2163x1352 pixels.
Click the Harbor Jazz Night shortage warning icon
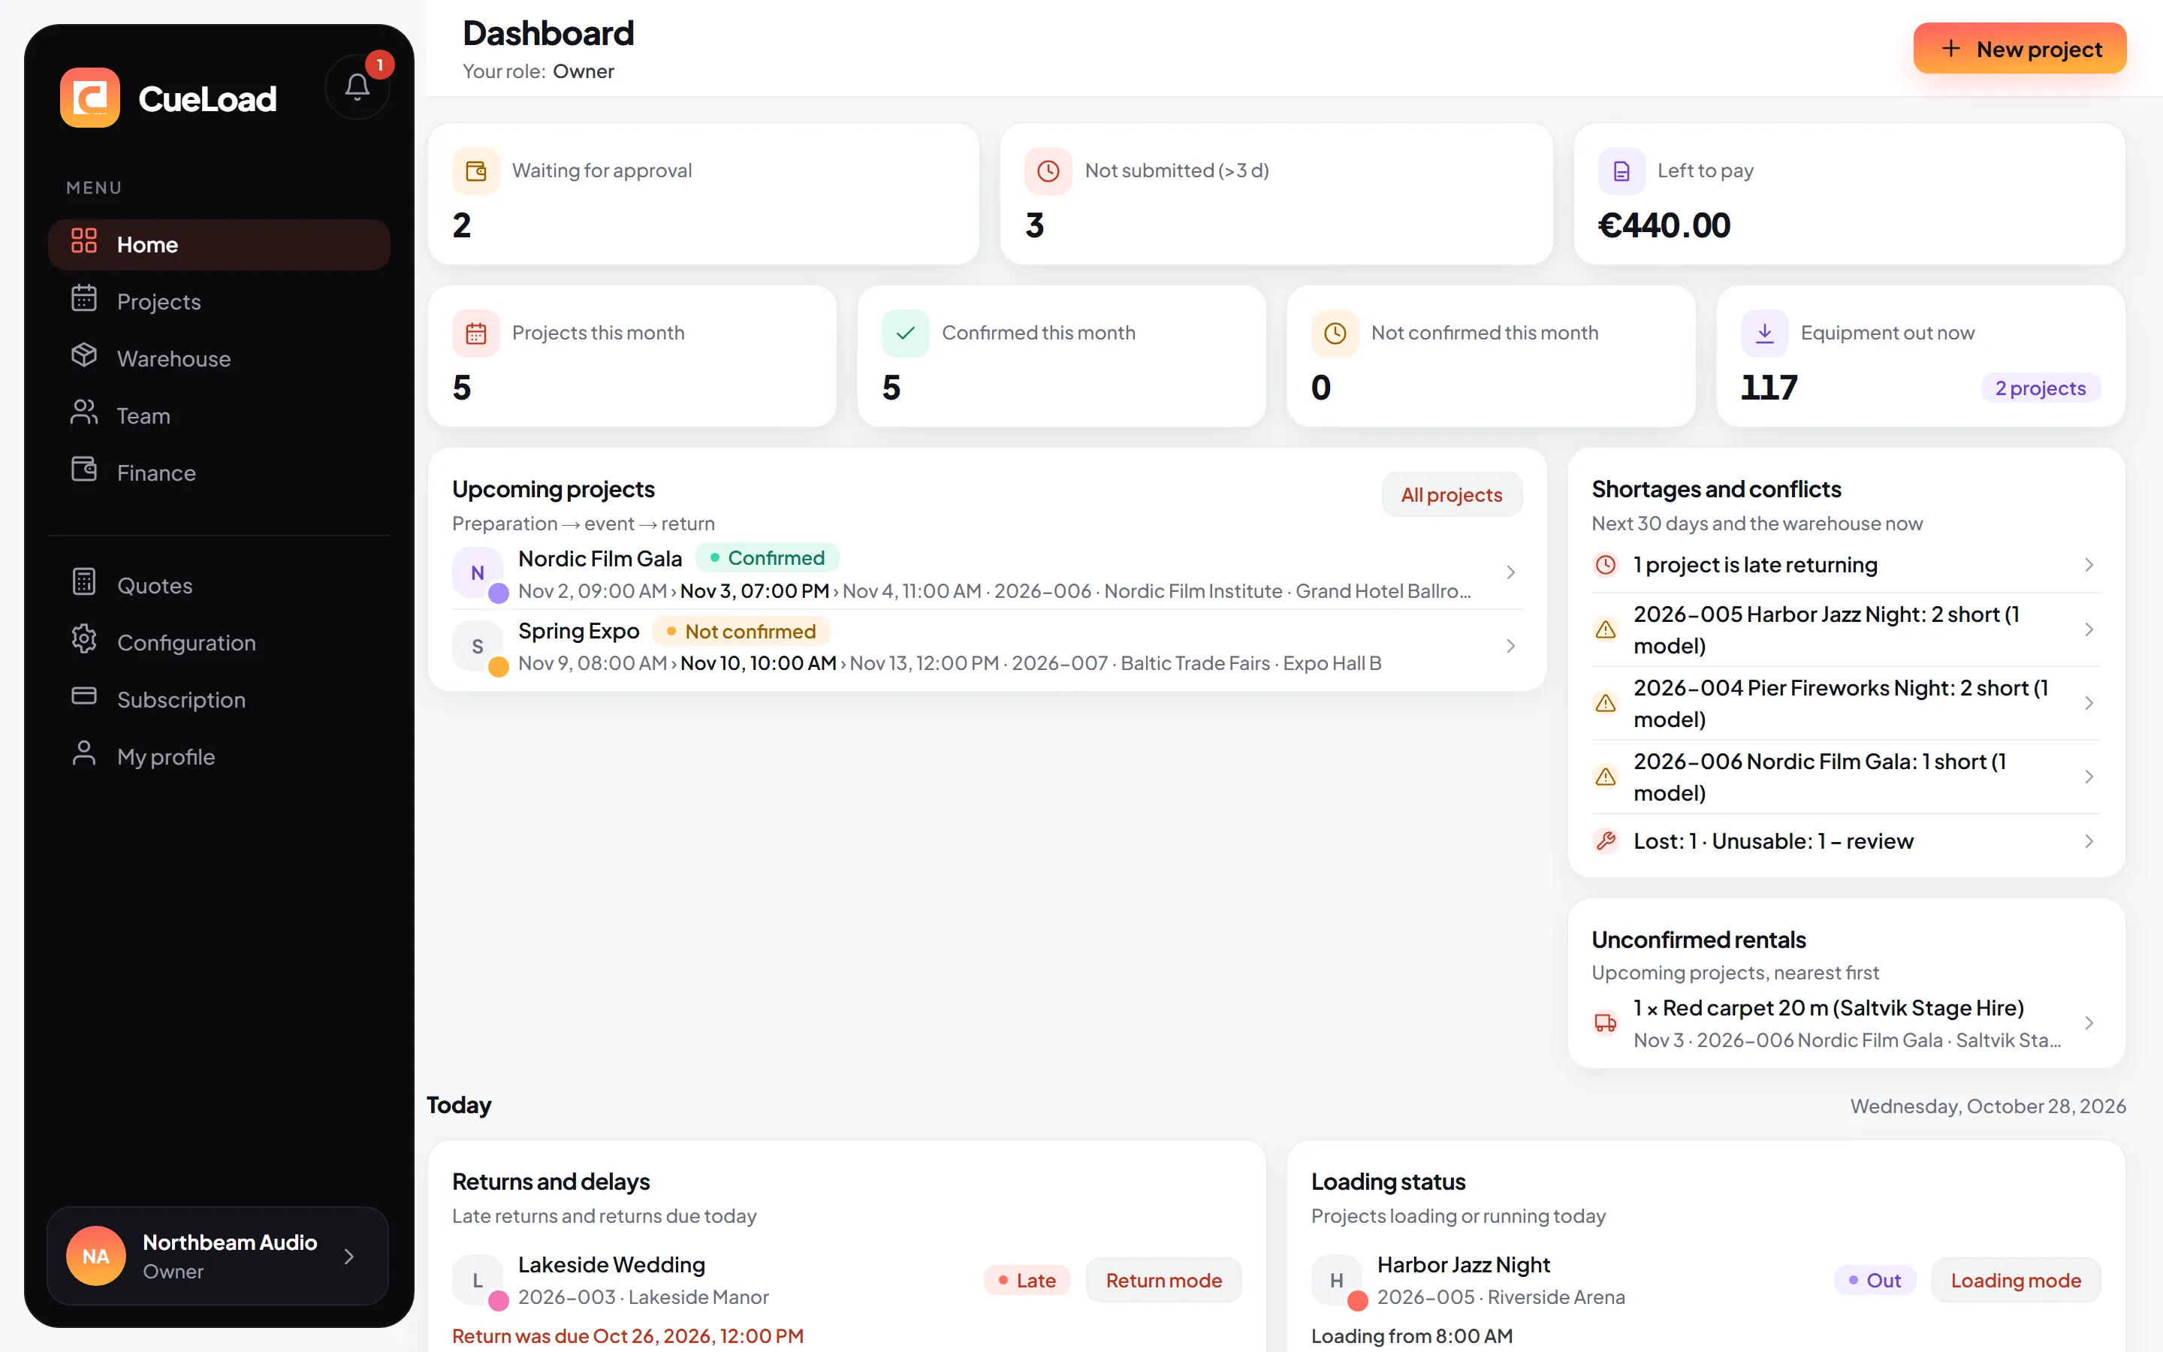coord(1606,629)
